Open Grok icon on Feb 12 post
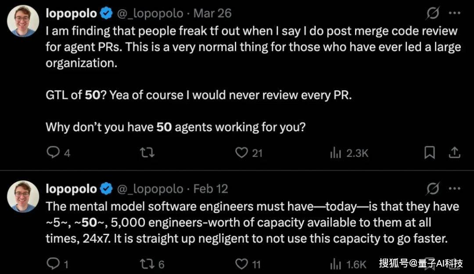Screen dimensions: 474x274 pyautogui.click(x=433, y=189)
